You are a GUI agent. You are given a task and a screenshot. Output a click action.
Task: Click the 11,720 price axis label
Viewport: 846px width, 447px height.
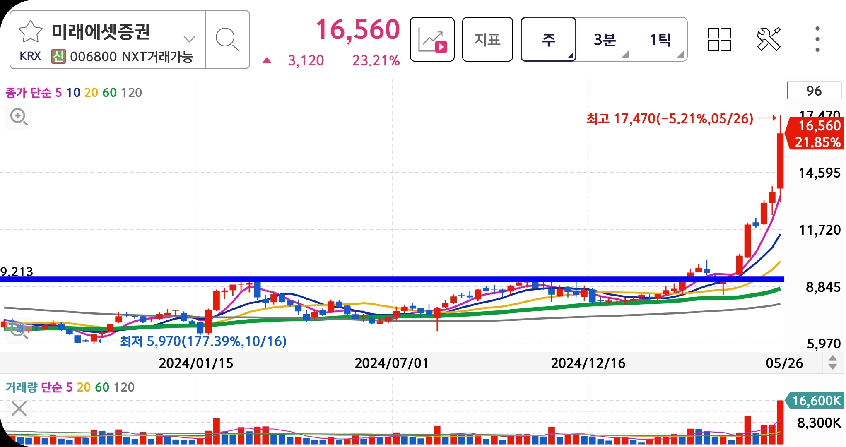point(819,230)
